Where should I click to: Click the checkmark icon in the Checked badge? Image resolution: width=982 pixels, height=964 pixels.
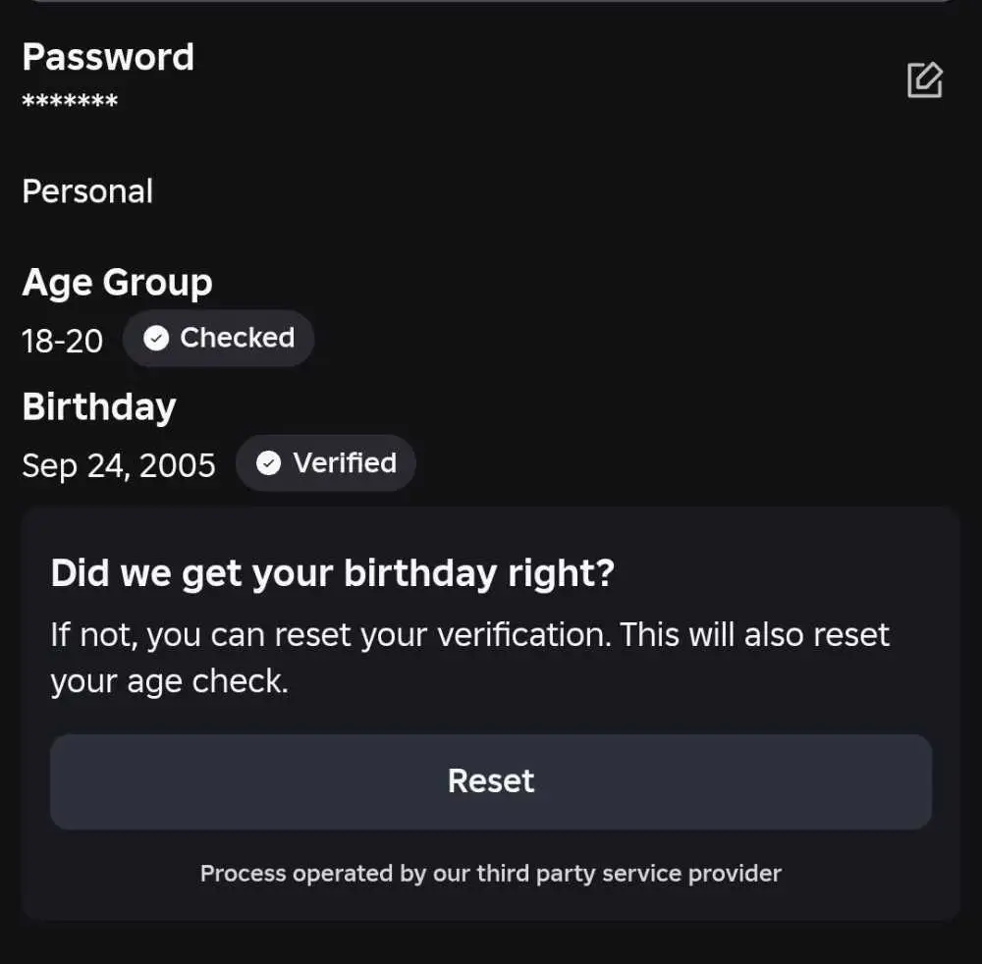click(x=156, y=338)
